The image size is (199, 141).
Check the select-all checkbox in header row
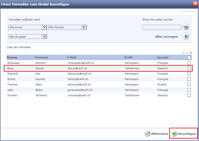(x=189, y=58)
